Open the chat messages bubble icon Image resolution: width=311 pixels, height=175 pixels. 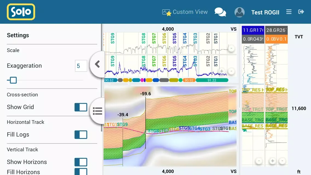[x=220, y=12]
